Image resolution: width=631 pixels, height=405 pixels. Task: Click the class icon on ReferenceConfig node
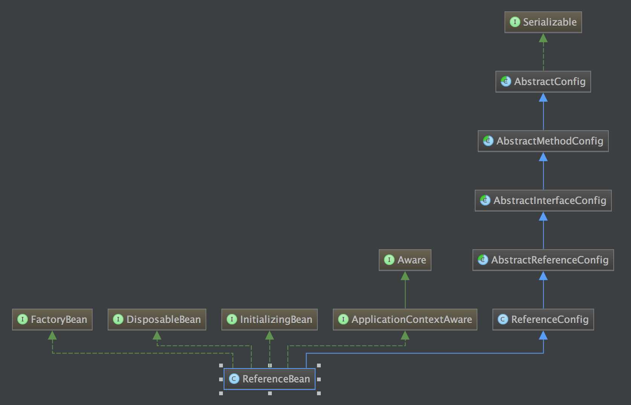click(x=503, y=319)
